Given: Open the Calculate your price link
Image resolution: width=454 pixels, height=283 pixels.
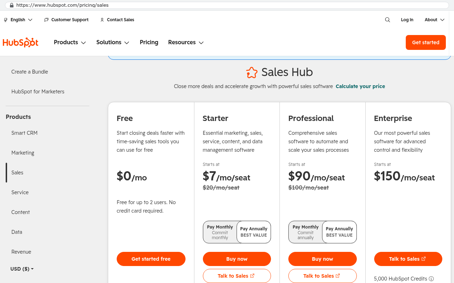Looking at the screenshot, I should point(360,86).
